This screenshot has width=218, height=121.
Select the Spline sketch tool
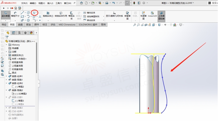coord(34,13)
